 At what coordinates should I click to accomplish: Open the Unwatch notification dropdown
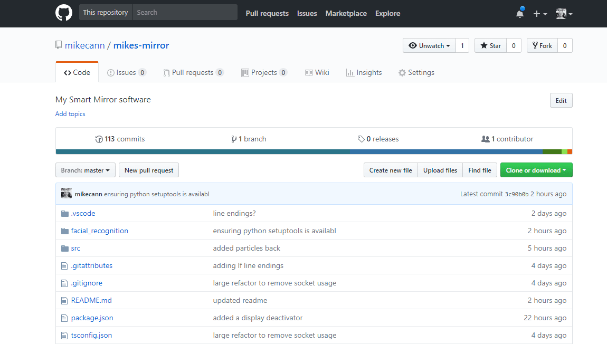(429, 46)
